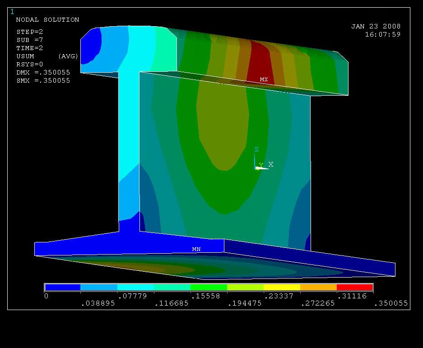Click the MX maximum marker
Screen dimensions: 423x348
264,79
